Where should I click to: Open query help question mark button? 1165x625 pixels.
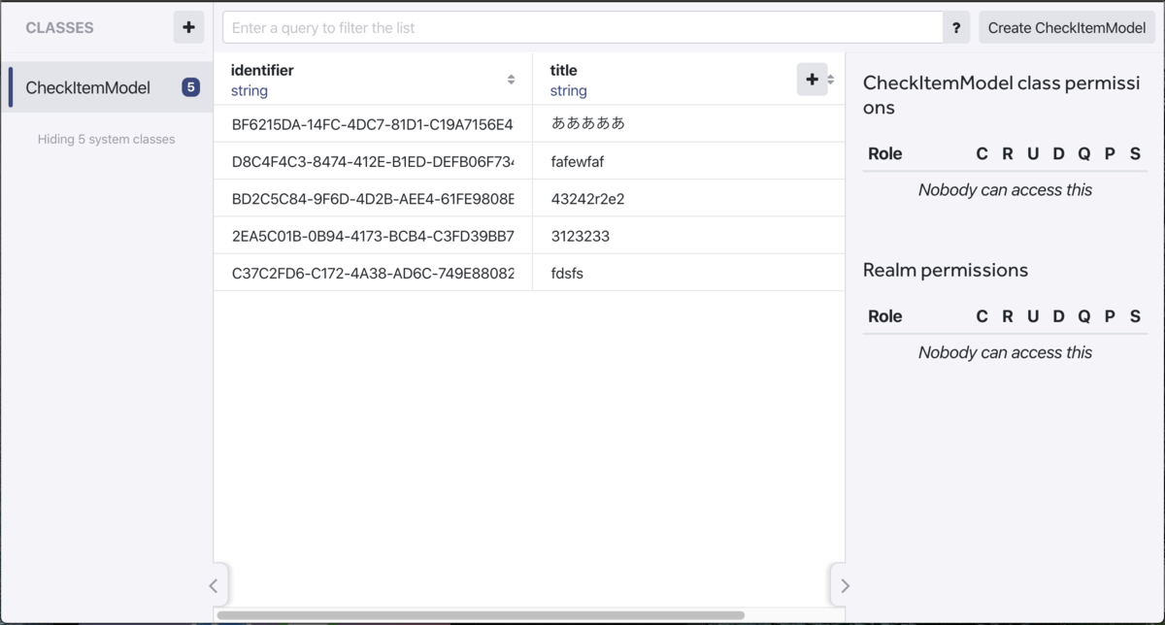pos(956,28)
